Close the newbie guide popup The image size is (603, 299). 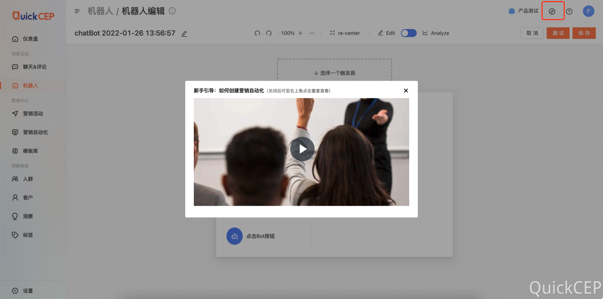[x=406, y=91]
